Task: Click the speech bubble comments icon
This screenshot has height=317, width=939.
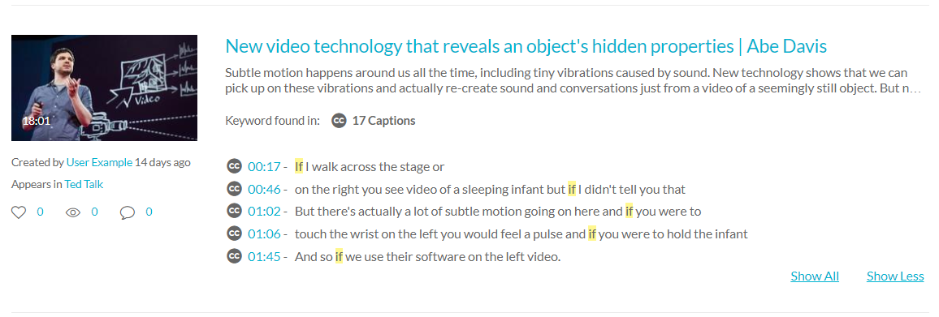Action: (127, 212)
